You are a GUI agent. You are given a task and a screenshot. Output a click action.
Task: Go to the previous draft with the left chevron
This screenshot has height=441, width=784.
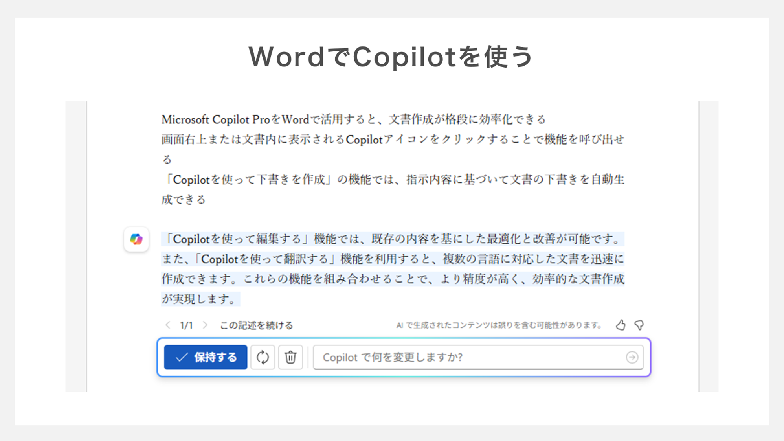[x=168, y=325]
